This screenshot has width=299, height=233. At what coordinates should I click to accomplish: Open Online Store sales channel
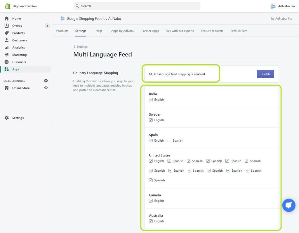point(21,88)
